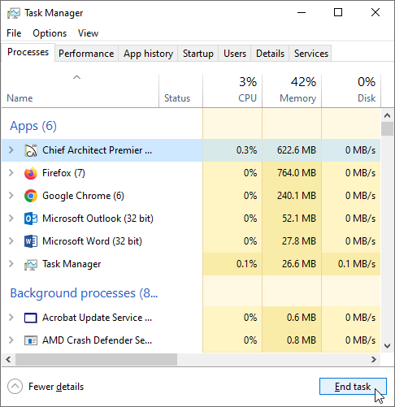
Task: Expand the Microsoft Outlook process entry
Action: click(11, 219)
